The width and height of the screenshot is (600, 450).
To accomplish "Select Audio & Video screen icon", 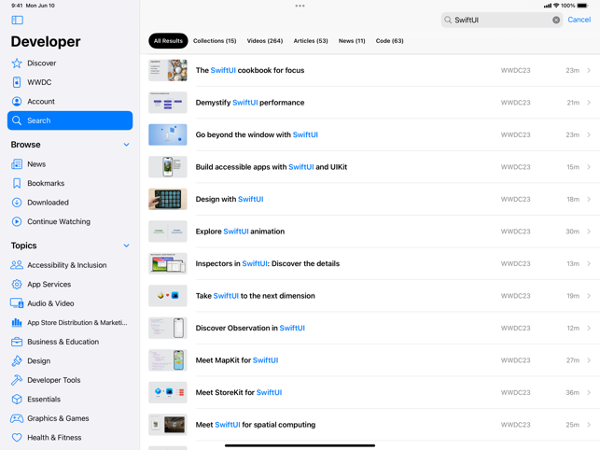I will [17, 303].
